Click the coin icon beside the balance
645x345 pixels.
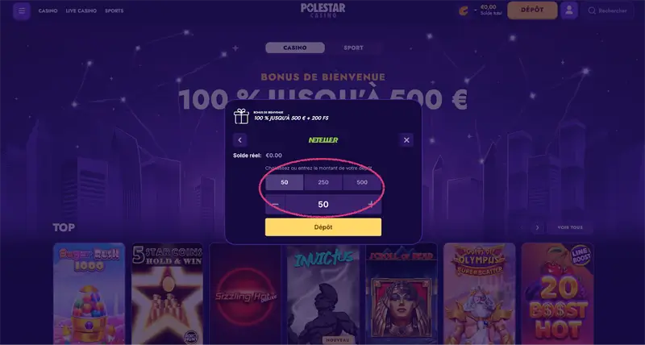tap(464, 10)
